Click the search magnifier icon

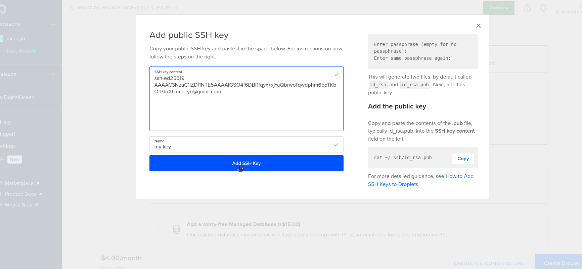(x=72, y=8)
